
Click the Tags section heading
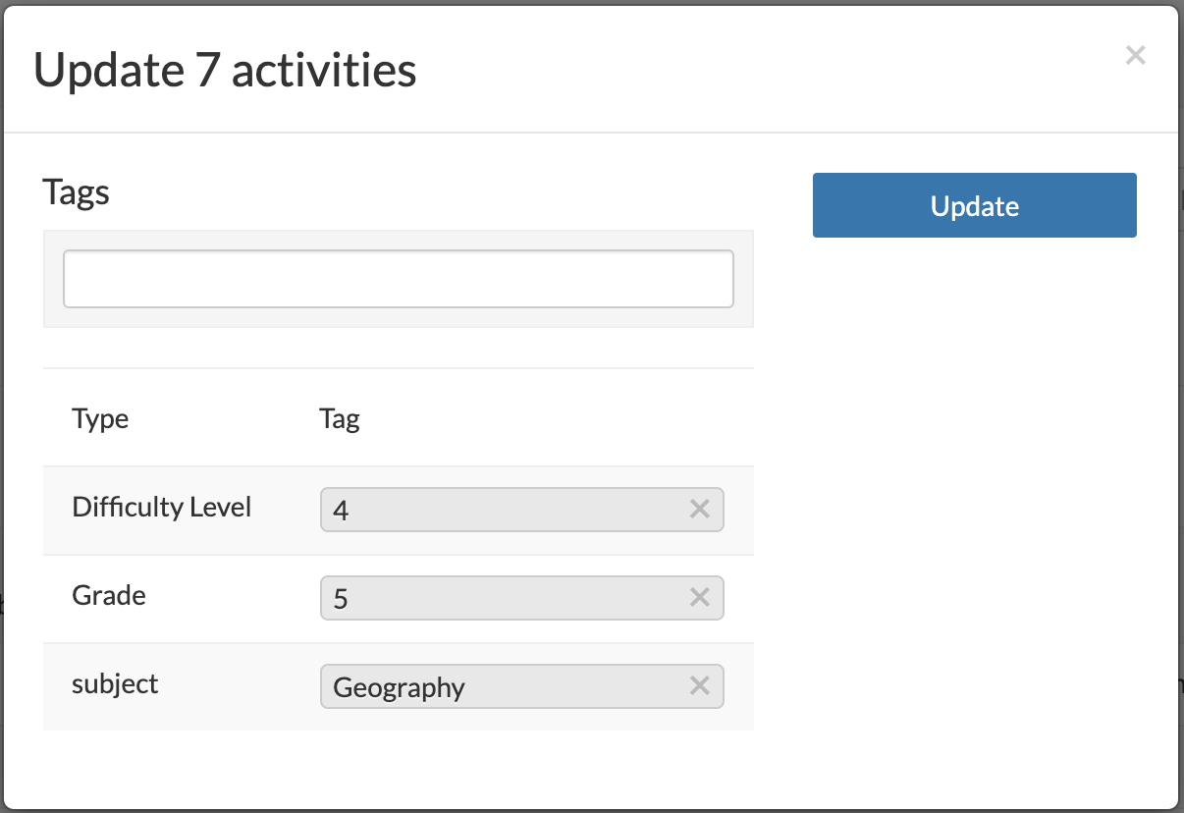coord(76,192)
